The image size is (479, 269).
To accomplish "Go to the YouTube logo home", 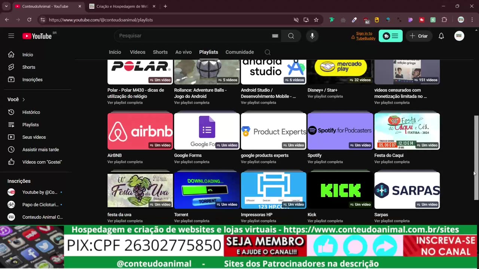I will tap(37, 36).
